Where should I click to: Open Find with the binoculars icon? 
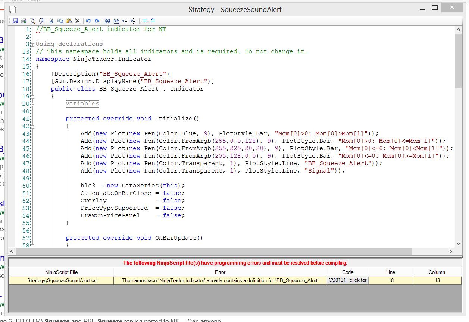pyautogui.click(x=108, y=21)
